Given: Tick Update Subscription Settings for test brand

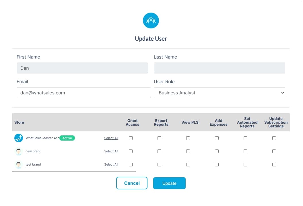Looking at the screenshot, I should (x=274, y=164).
